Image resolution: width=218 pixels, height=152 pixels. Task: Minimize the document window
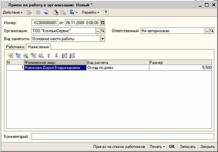coord(200,5)
